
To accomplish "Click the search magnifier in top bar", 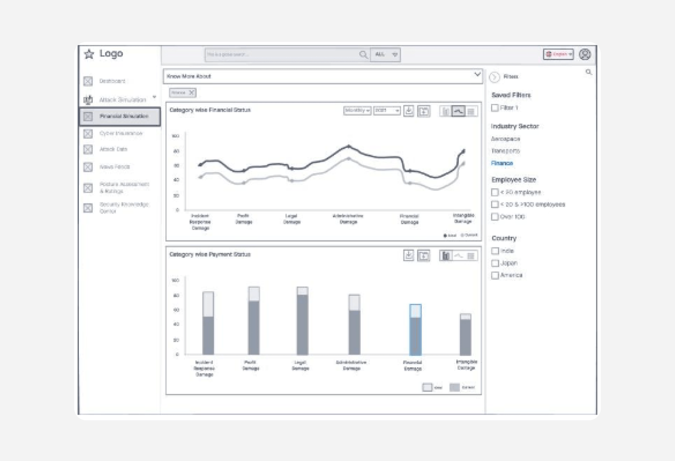I will click(363, 54).
